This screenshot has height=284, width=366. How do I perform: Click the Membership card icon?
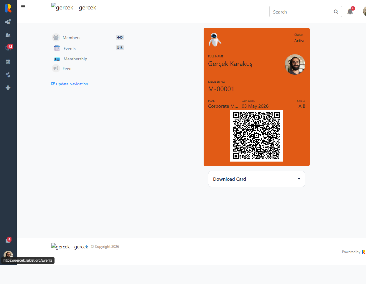57,59
